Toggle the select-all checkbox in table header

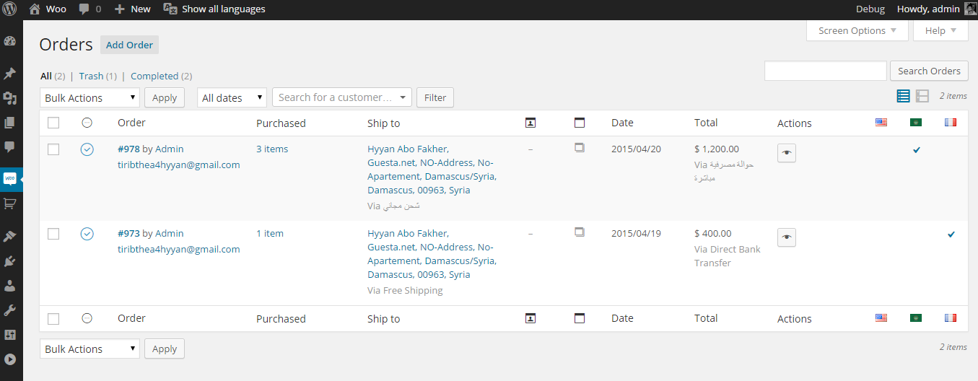pos(53,123)
